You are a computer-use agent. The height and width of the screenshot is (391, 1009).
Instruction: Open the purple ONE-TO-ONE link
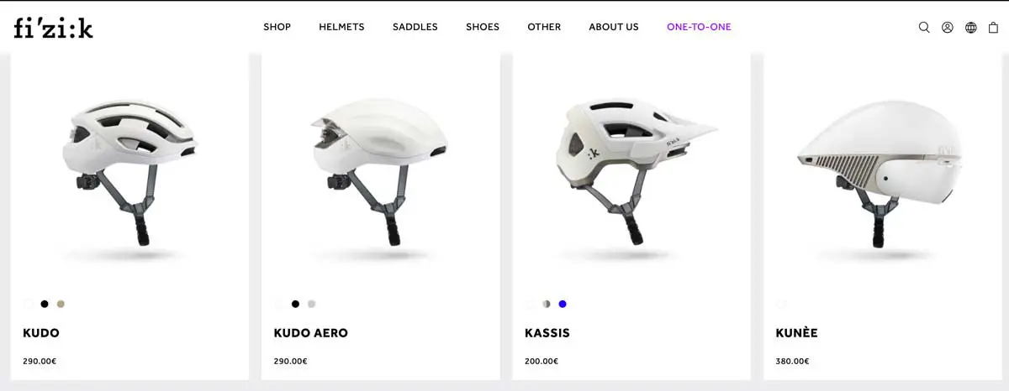[x=699, y=27]
